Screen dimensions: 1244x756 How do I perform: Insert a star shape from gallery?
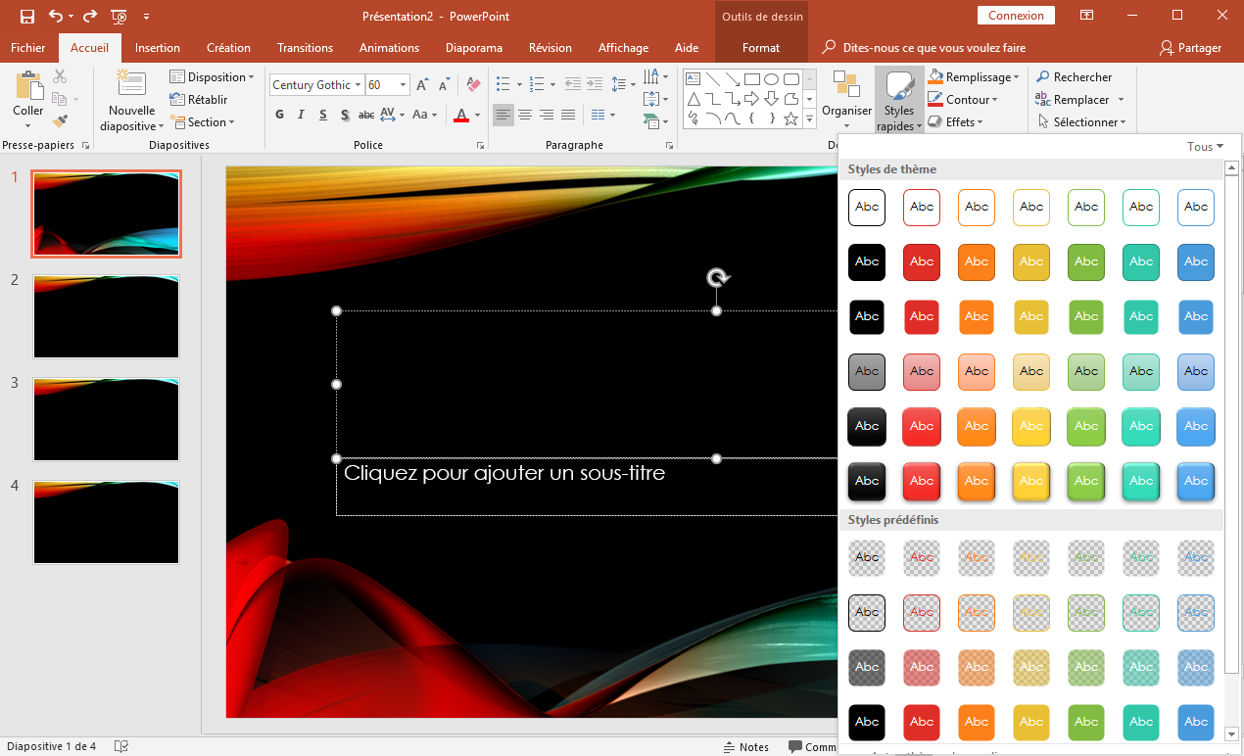coord(789,118)
